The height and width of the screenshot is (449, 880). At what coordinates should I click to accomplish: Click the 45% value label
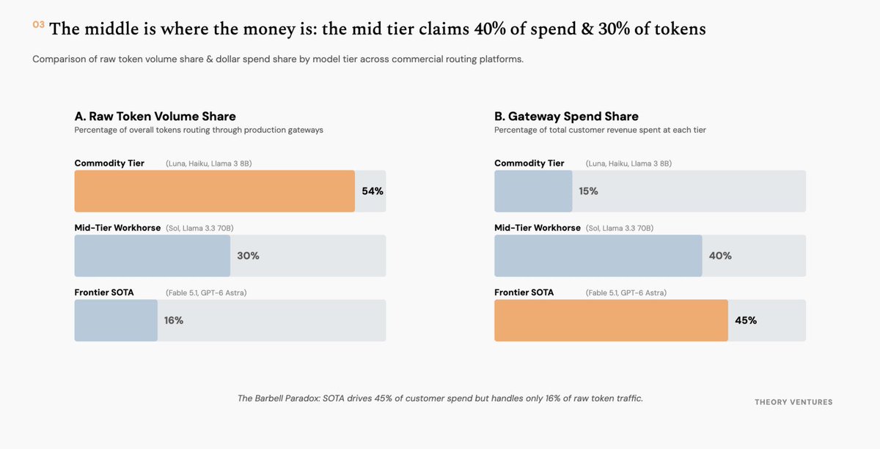(746, 320)
